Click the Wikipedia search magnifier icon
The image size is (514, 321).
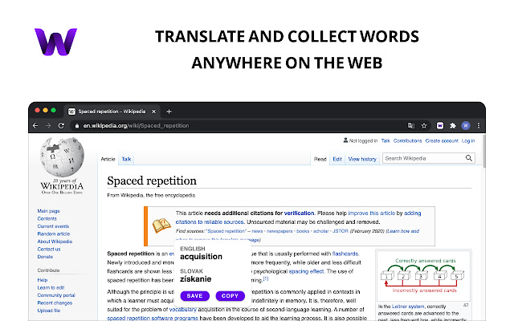469,158
